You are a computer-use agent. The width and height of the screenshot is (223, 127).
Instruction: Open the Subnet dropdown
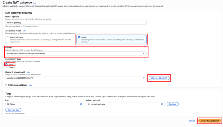pos(76,53)
